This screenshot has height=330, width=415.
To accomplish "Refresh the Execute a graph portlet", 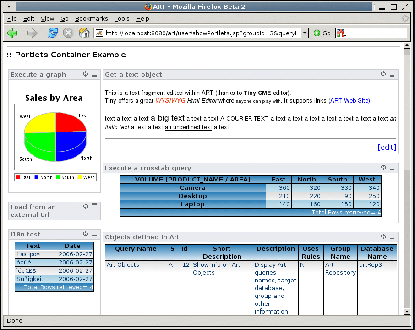I will (x=86, y=74).
